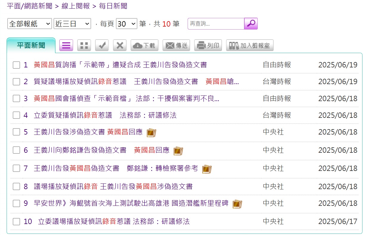Screen dimensions: 369x247
Task: Open the per-page 30 dropdown
Action: [x=126, y=24]
